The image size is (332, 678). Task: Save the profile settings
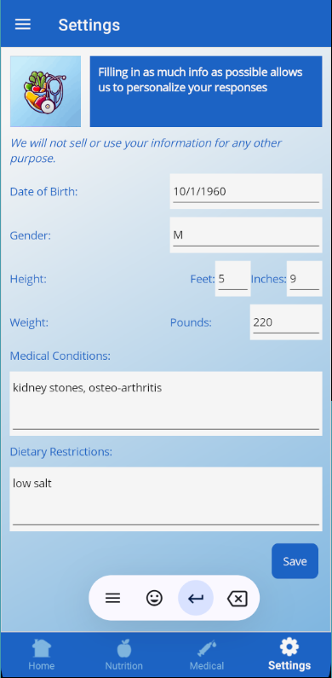coord(295,561)
